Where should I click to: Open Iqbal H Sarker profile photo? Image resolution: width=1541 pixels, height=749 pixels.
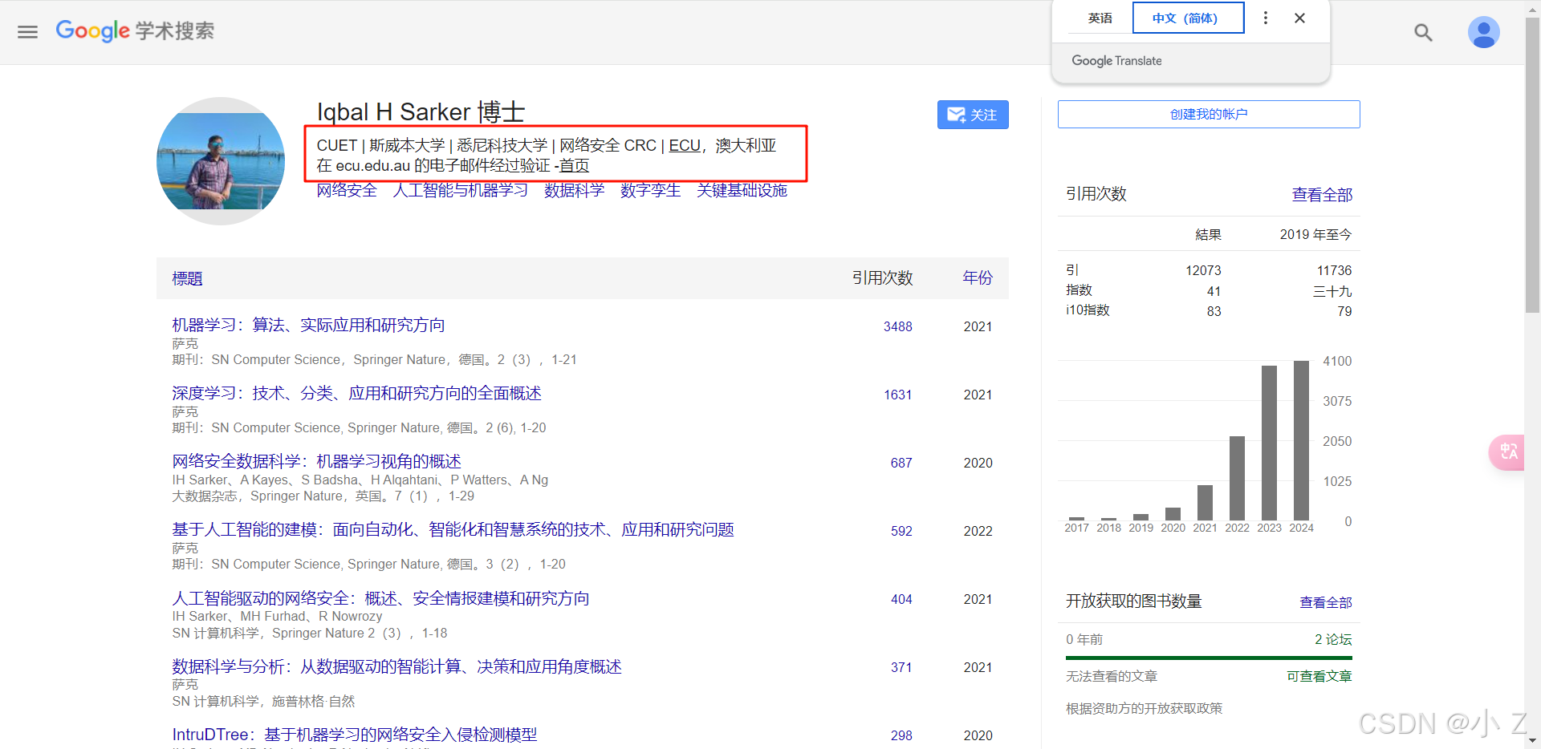pos(221,161)
